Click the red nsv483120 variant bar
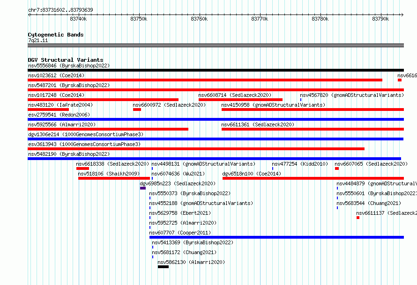Screen dimensions: 417x285 coord(48,110)
